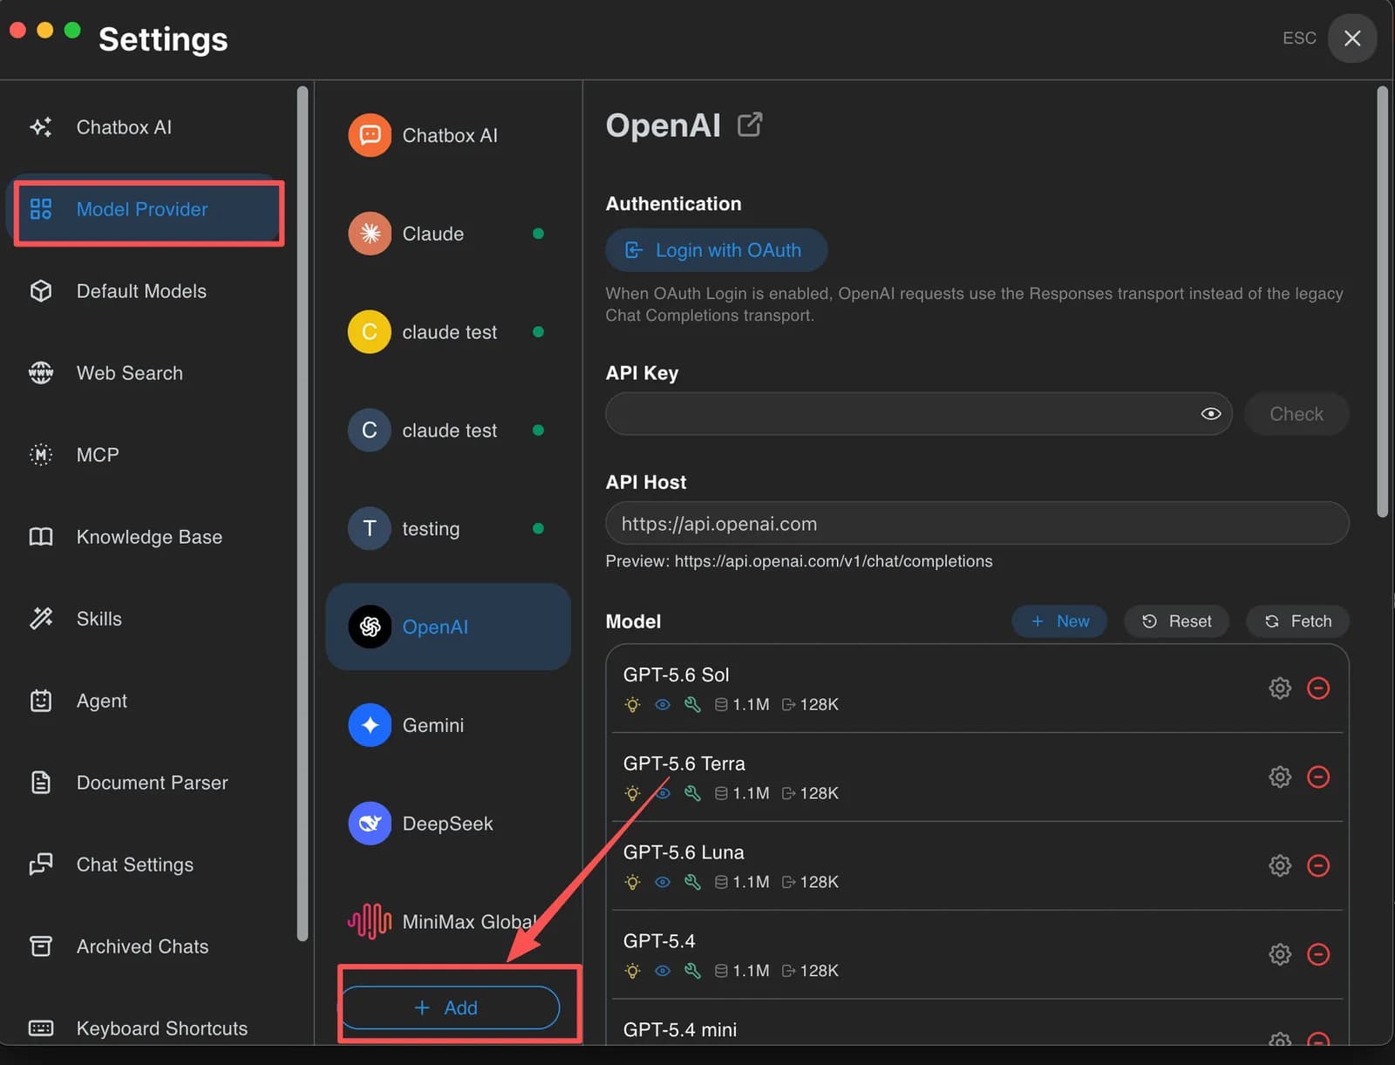
Task: Add a new model provider
Action: (449, 1007)
